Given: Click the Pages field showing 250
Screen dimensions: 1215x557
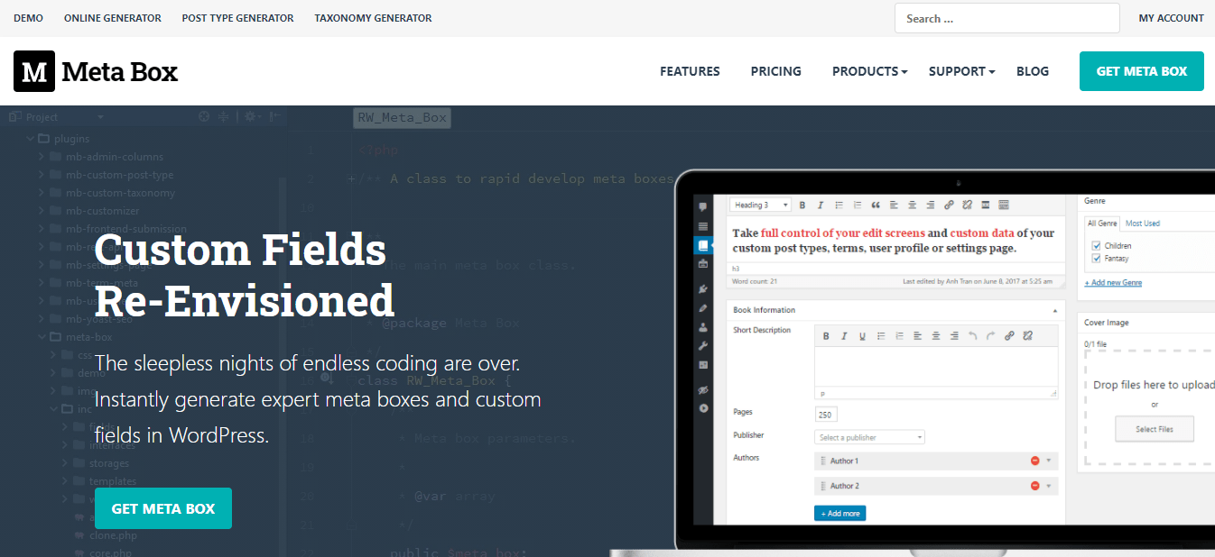Looking at the screenshot, I should pos(826,415).
